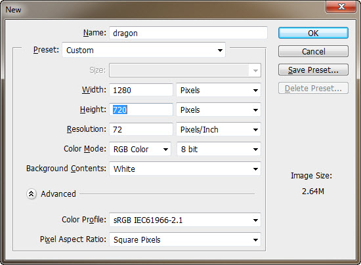Click the Save Preset button
361x265 pixels.
pyautogui.click(x=313, y=70)
